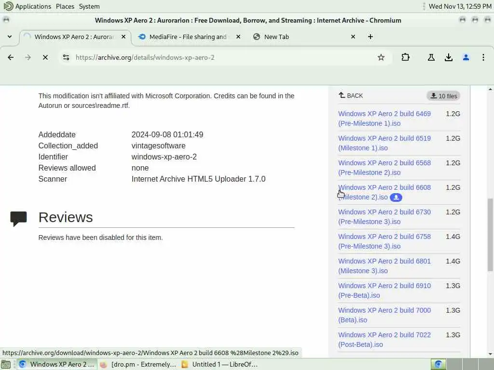Screen dimensions: 494x370
Task: Open the System menu
Action: 89,6
